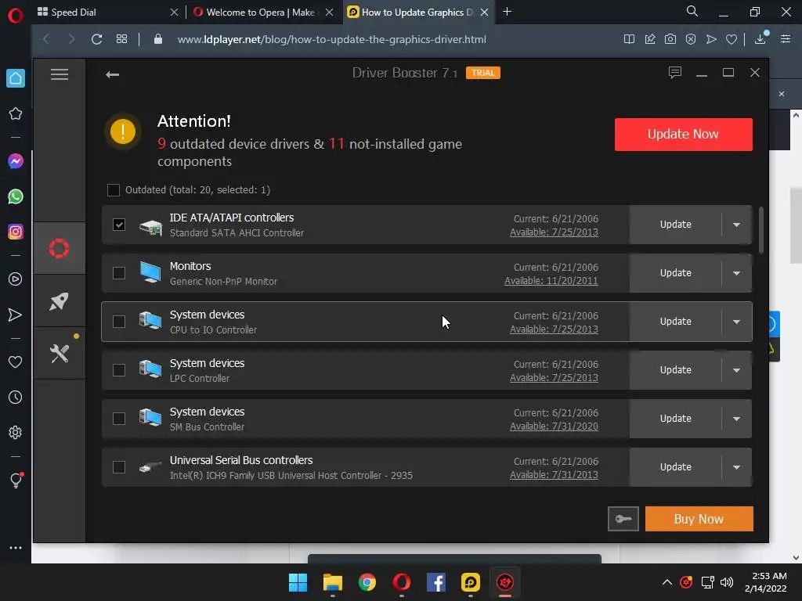Open File Explorer from taskbar
Image resolution: width=802 pixels, height=601 pixels.
coord(332,582)
